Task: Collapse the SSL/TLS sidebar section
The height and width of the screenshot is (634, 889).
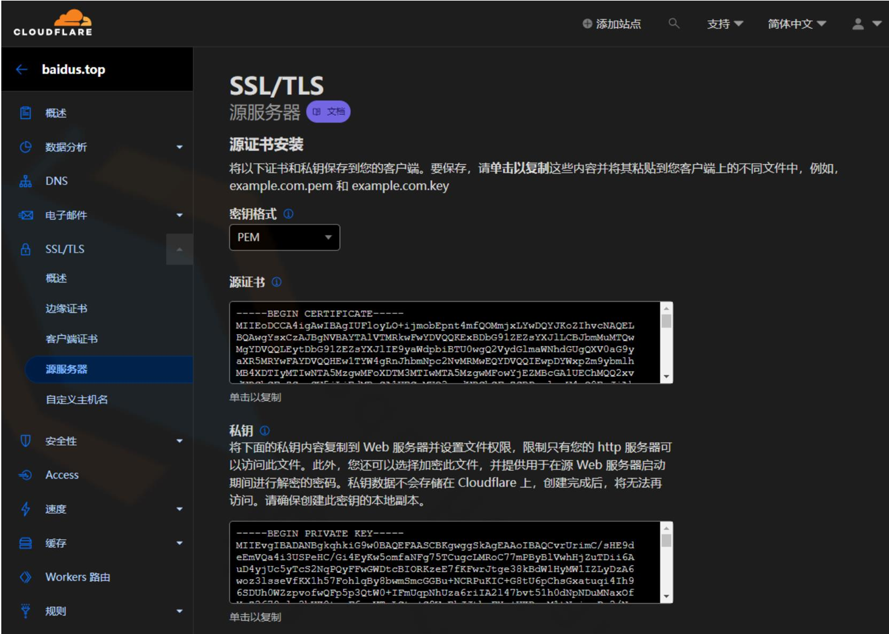Action: pyautogui.click(x=179, y=249)
